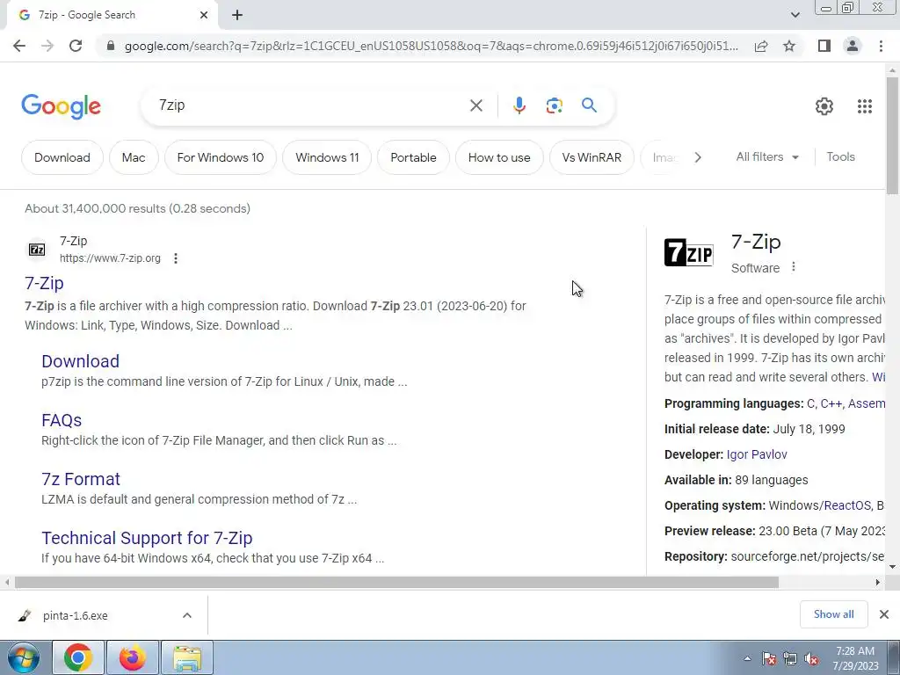Open options for the 7-zip.org result
Viewport: 900px width, 675px height.
[x=176, y=258]
